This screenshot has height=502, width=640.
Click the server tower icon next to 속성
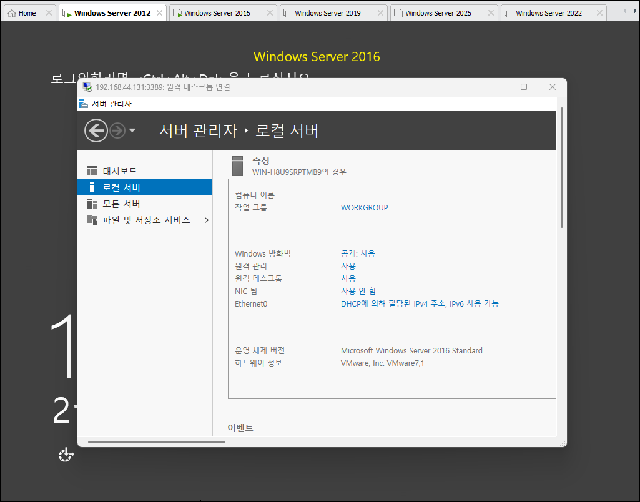point(237,166)
